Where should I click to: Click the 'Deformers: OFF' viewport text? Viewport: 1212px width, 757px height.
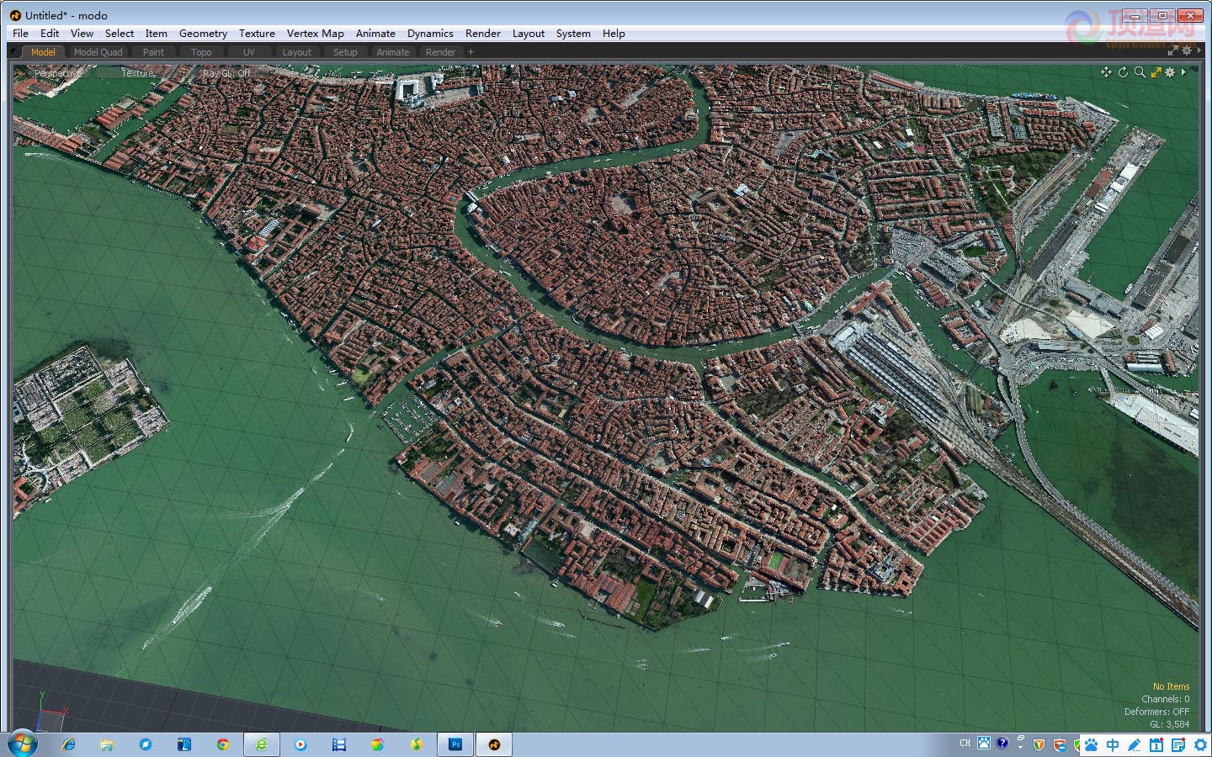1156,712
